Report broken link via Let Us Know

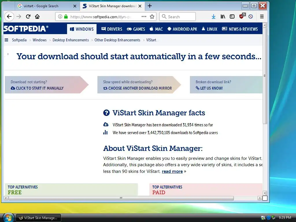click(x=209, y=88)
